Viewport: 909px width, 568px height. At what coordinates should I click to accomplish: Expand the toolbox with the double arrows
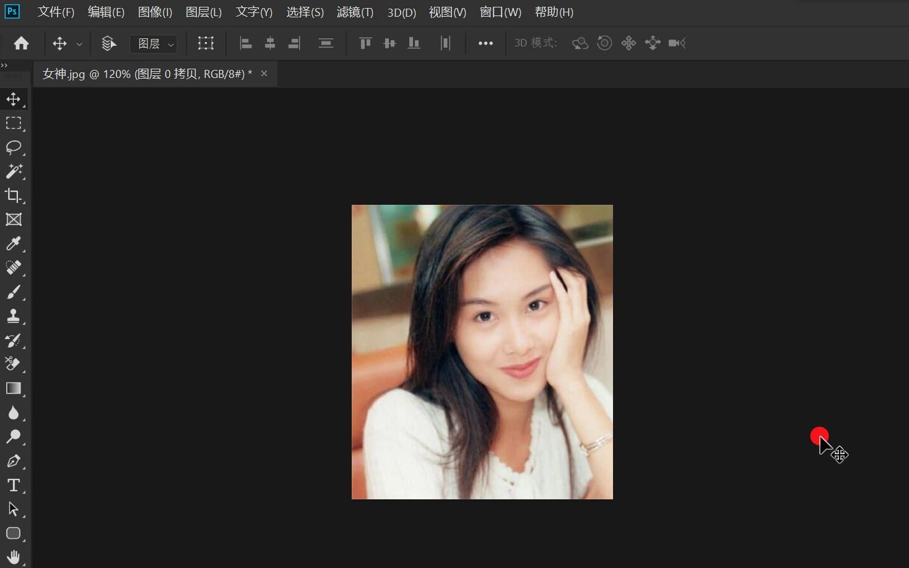tap(4, 65)
